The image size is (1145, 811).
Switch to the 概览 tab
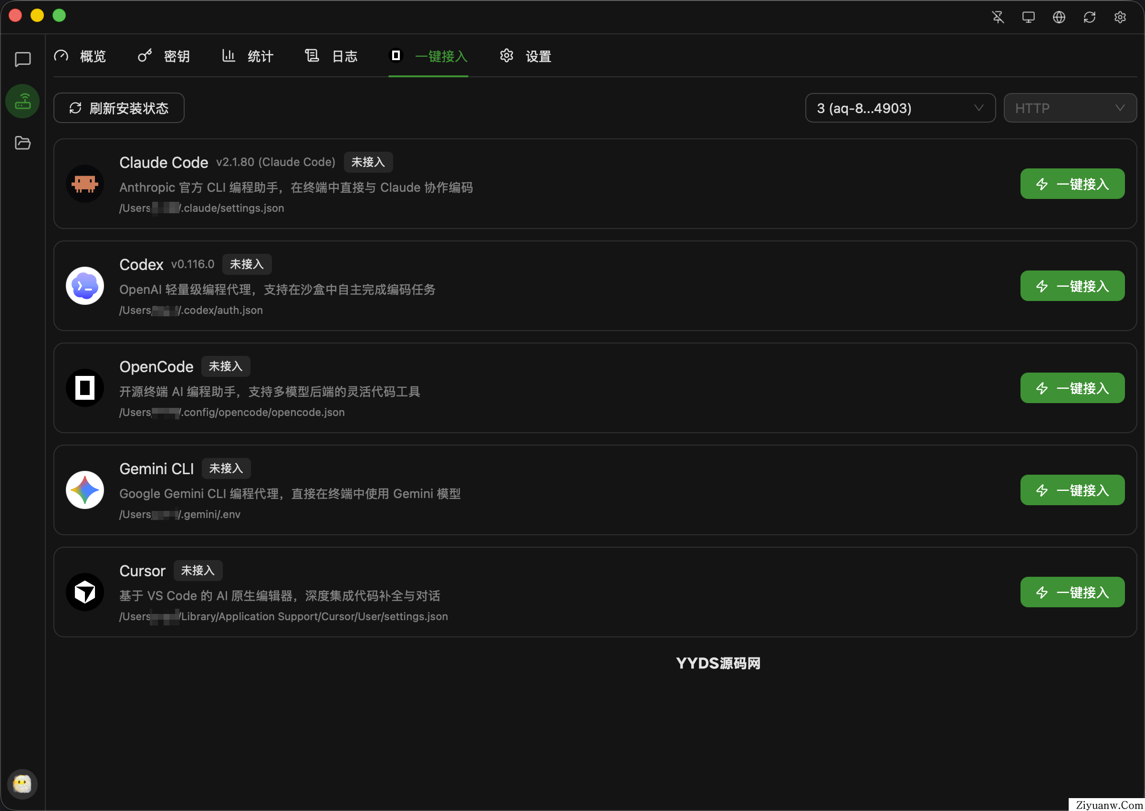tap(80, 56)
